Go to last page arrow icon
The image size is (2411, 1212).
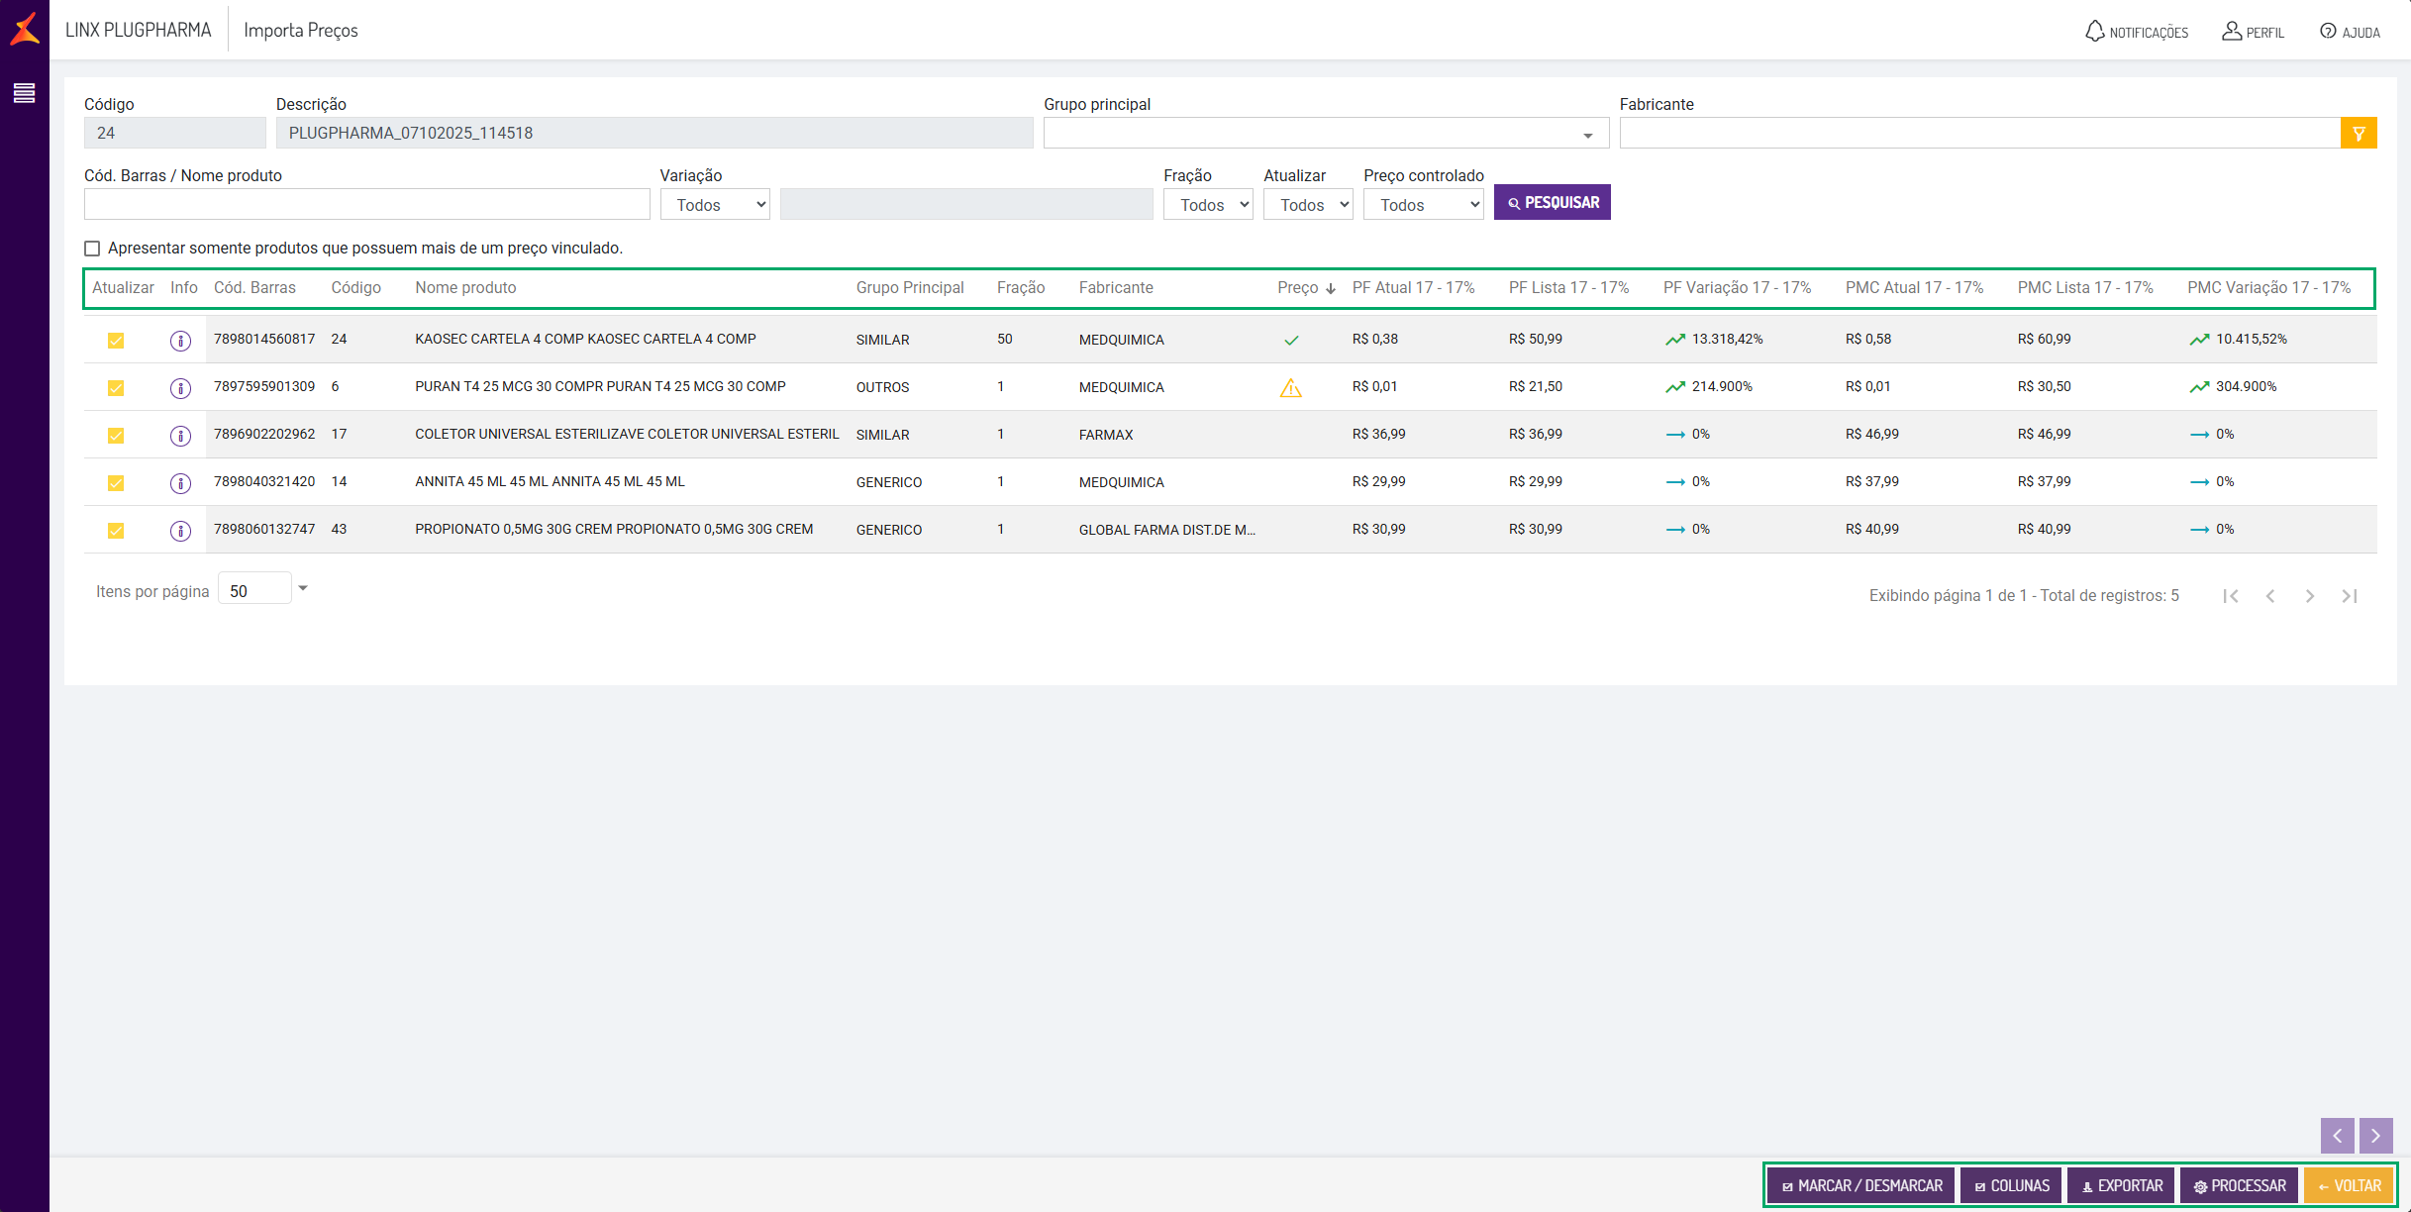[2349, 596]
